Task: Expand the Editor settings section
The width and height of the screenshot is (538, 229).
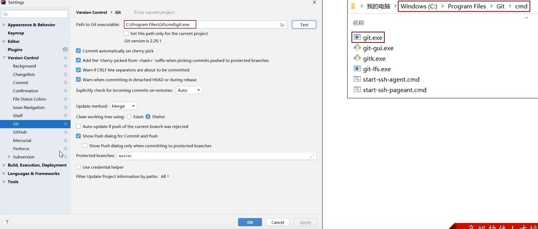Action: 4,41
